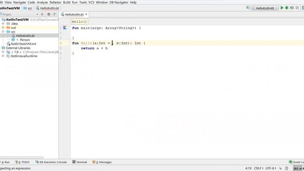Open the Window menu

102,2
